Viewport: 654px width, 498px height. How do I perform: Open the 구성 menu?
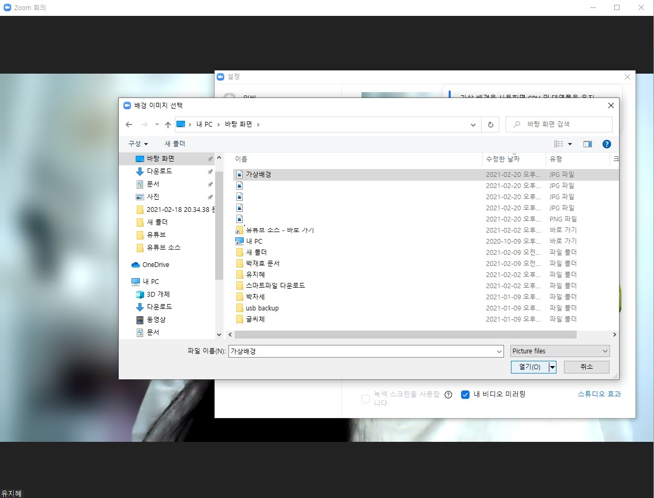tap(138, 144)
